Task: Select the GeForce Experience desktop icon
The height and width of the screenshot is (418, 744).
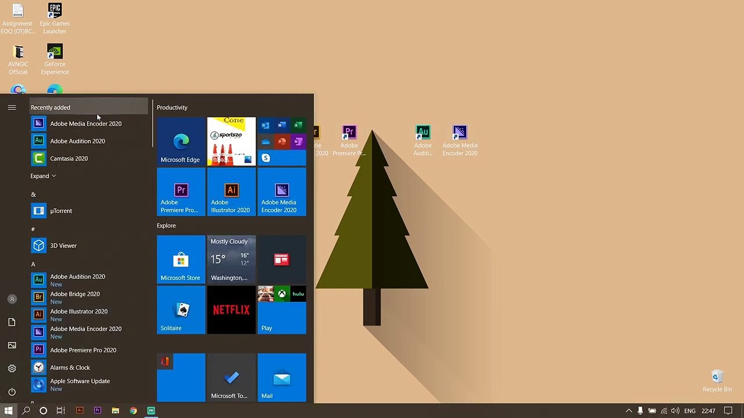Action: pyautogui.click(x=55, y=60)
